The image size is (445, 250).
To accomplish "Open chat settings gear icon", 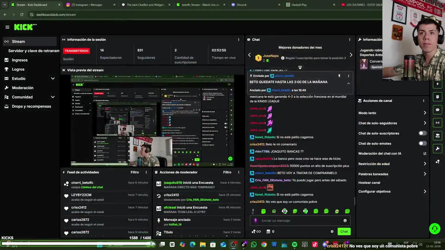I will 332,232.
